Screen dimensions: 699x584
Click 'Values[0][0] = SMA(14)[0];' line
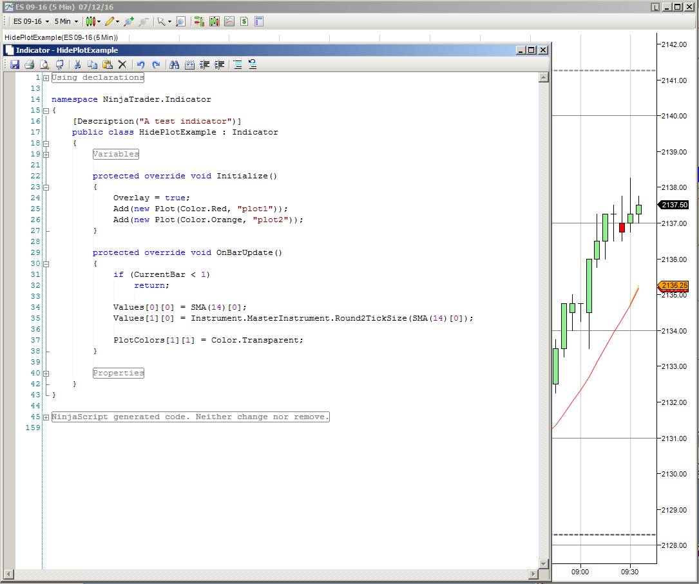[x=180, y=307]
